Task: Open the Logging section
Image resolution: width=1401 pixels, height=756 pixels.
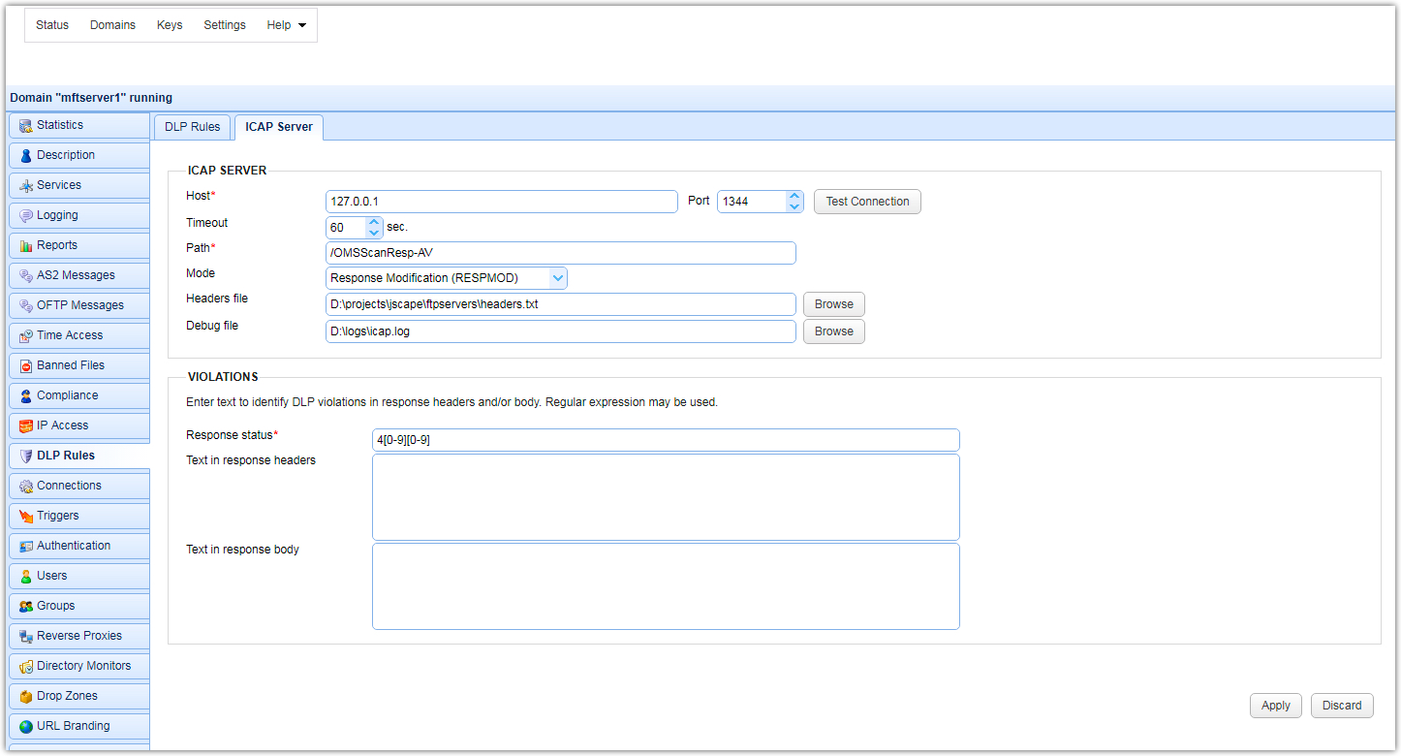Action: pos(54,215)
